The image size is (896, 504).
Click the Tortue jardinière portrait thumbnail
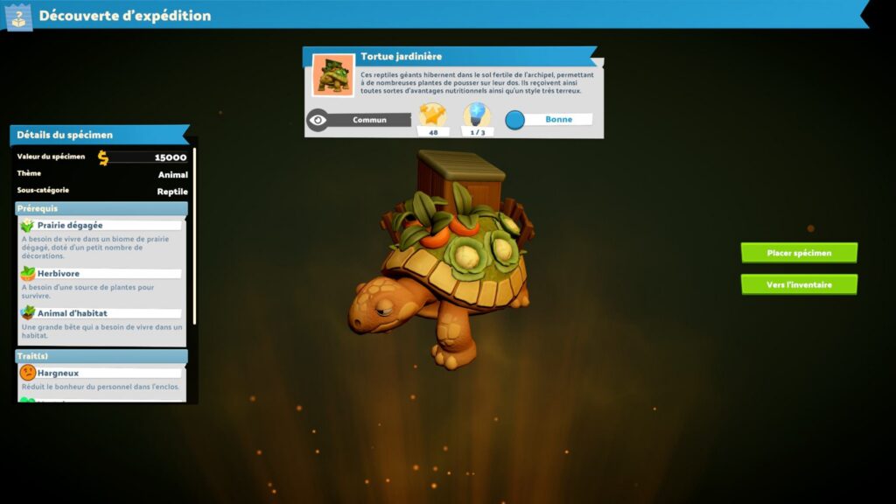point(333,75)
